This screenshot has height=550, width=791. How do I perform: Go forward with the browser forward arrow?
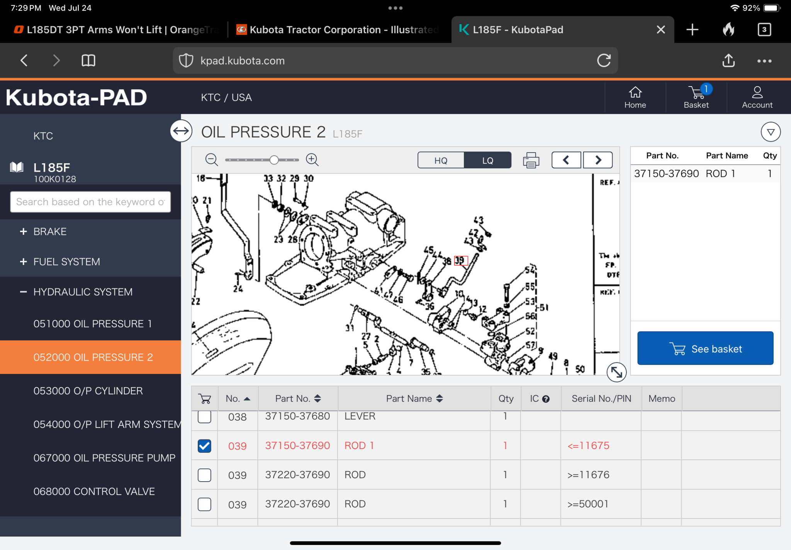point(56,60)
